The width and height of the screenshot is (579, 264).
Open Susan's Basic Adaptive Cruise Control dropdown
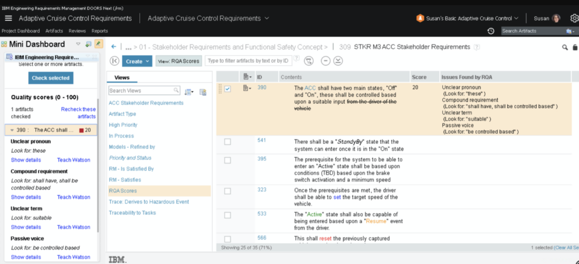tap(516, 19)
